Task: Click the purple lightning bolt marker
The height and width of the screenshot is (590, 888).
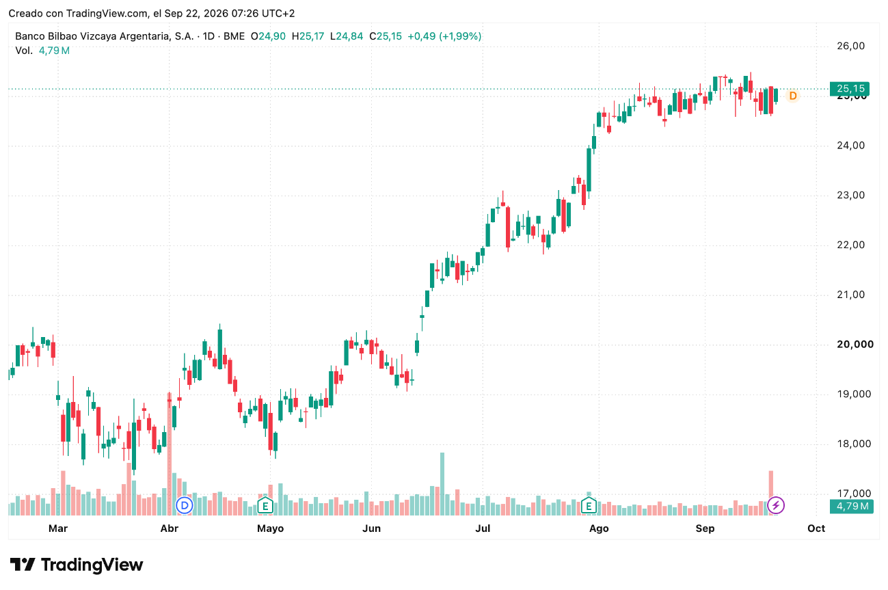Action: [776, 505]
